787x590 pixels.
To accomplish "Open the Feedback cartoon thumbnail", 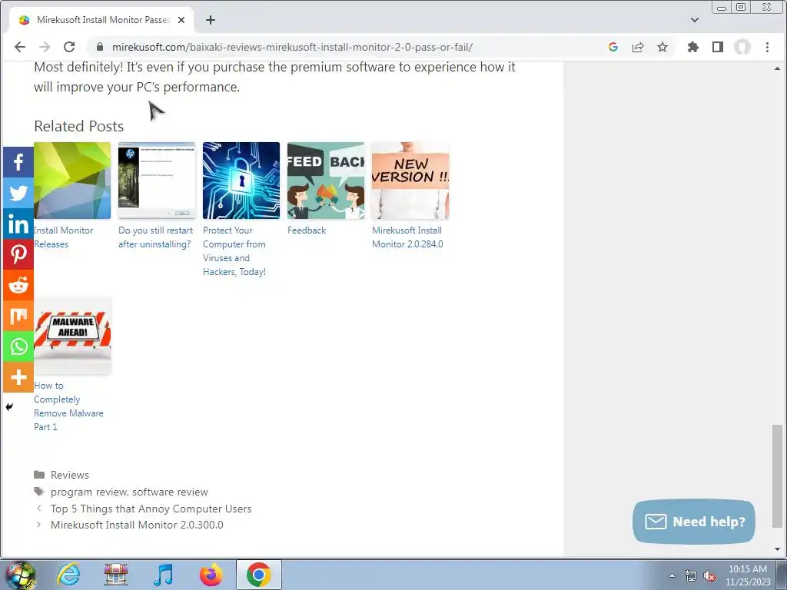I will tap(326, 181).
